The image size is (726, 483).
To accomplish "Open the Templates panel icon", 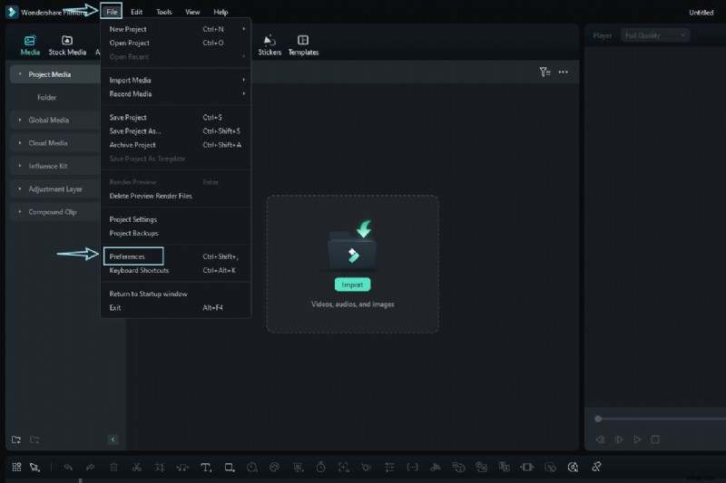I will click(303, 44).
